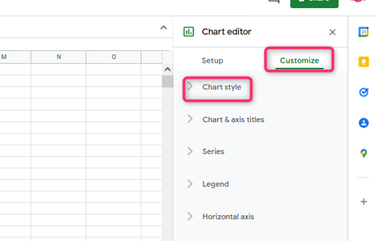376x241 pixels.
Task: Click the vertical scrollbar thumb
Action: tap(167, 81)
